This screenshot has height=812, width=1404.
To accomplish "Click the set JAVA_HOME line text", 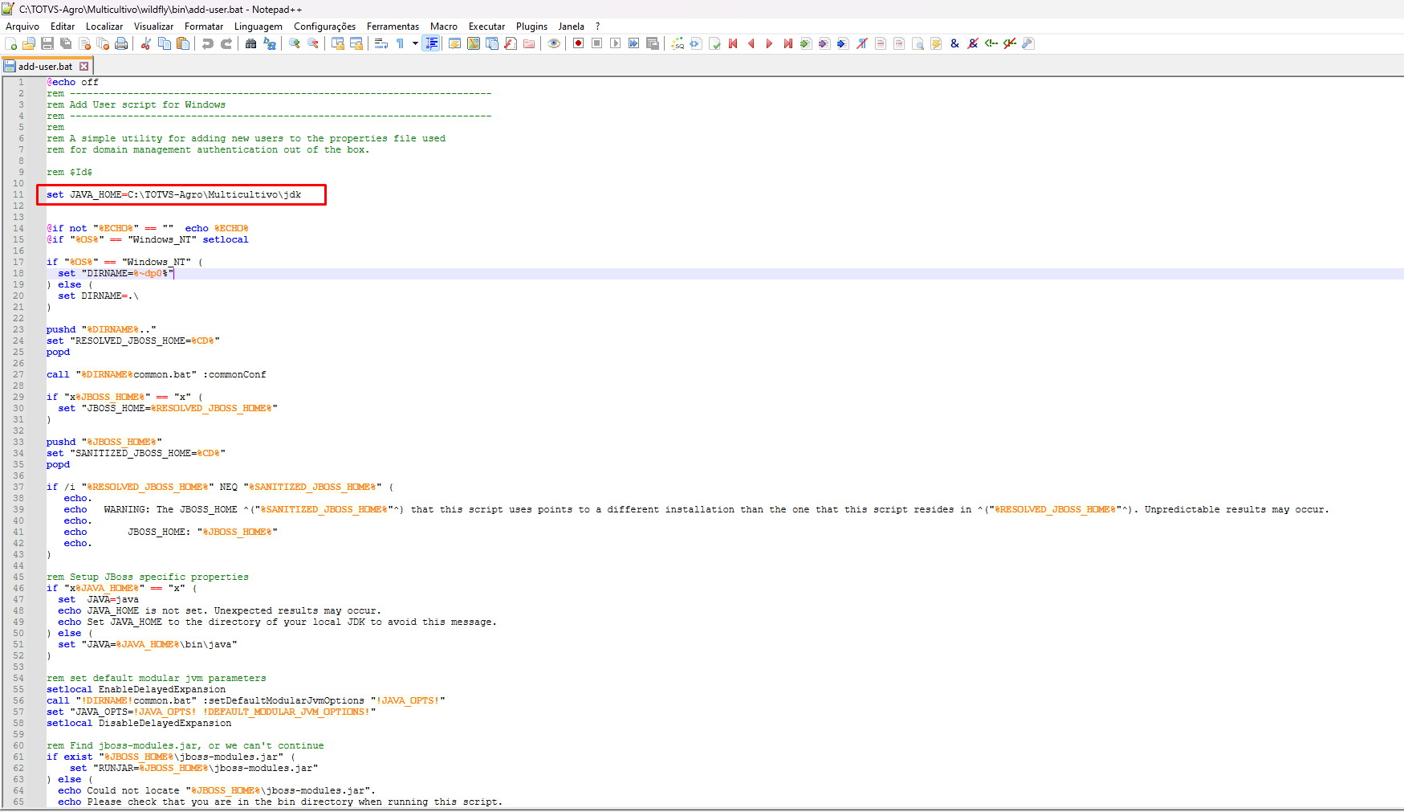I will click(173, 194).
